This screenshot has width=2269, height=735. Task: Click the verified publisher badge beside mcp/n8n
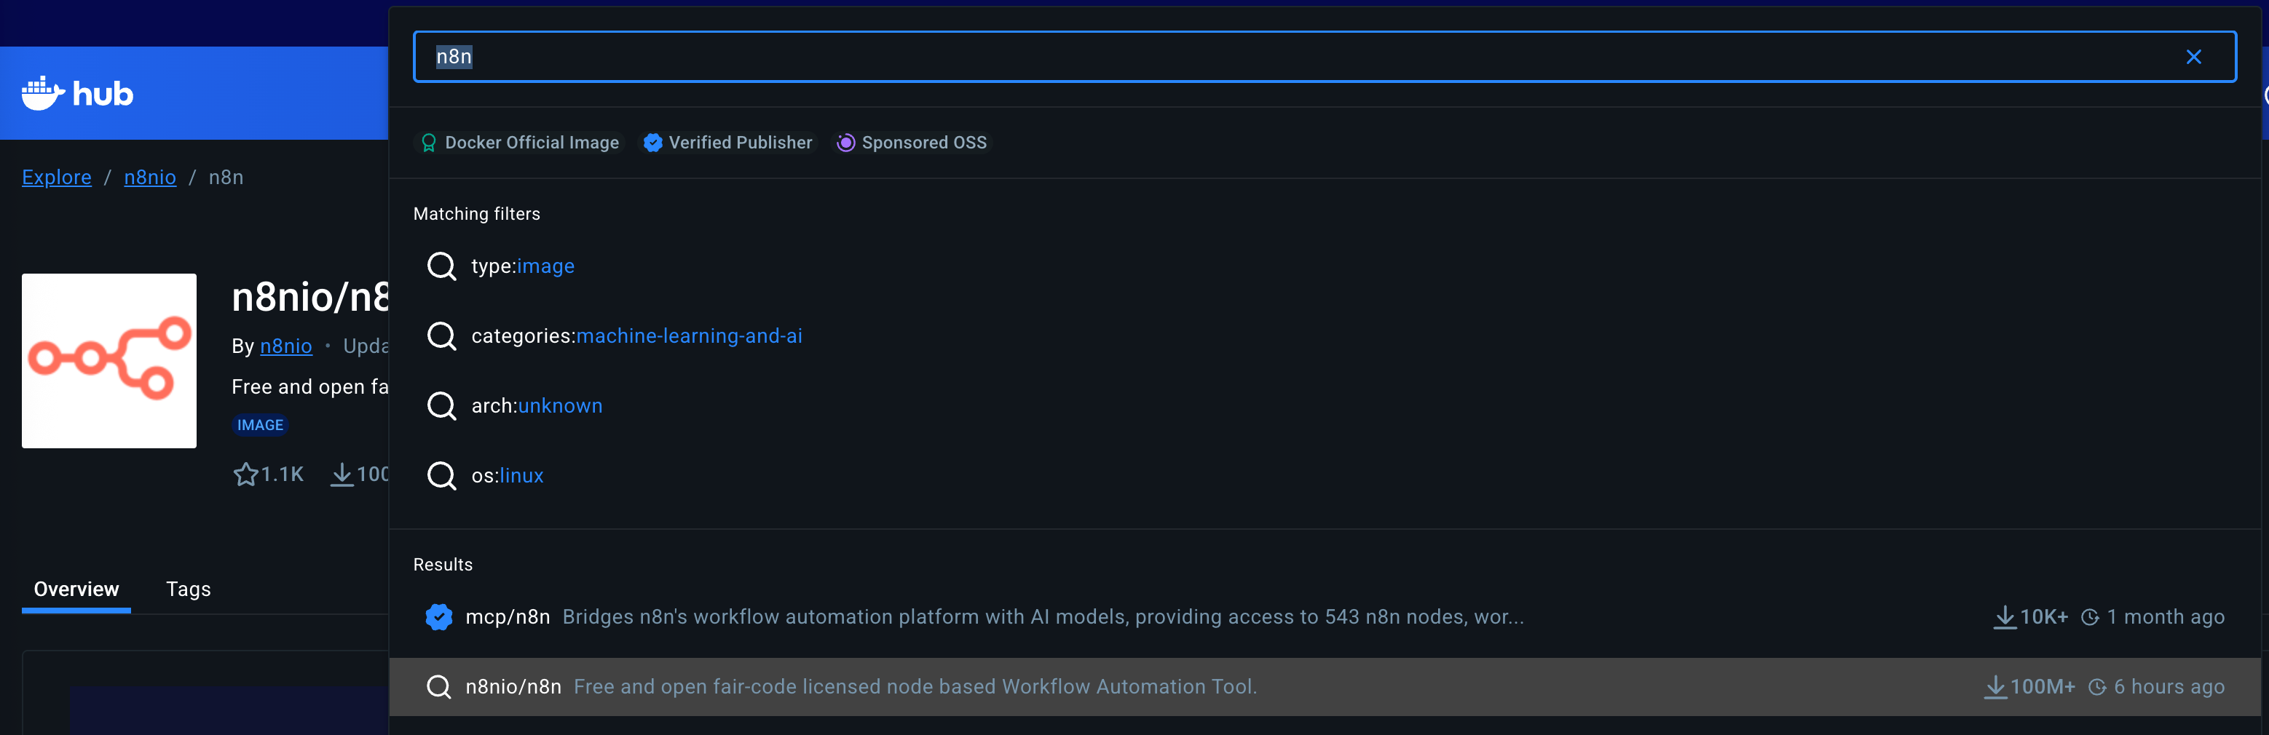[438, 617]
